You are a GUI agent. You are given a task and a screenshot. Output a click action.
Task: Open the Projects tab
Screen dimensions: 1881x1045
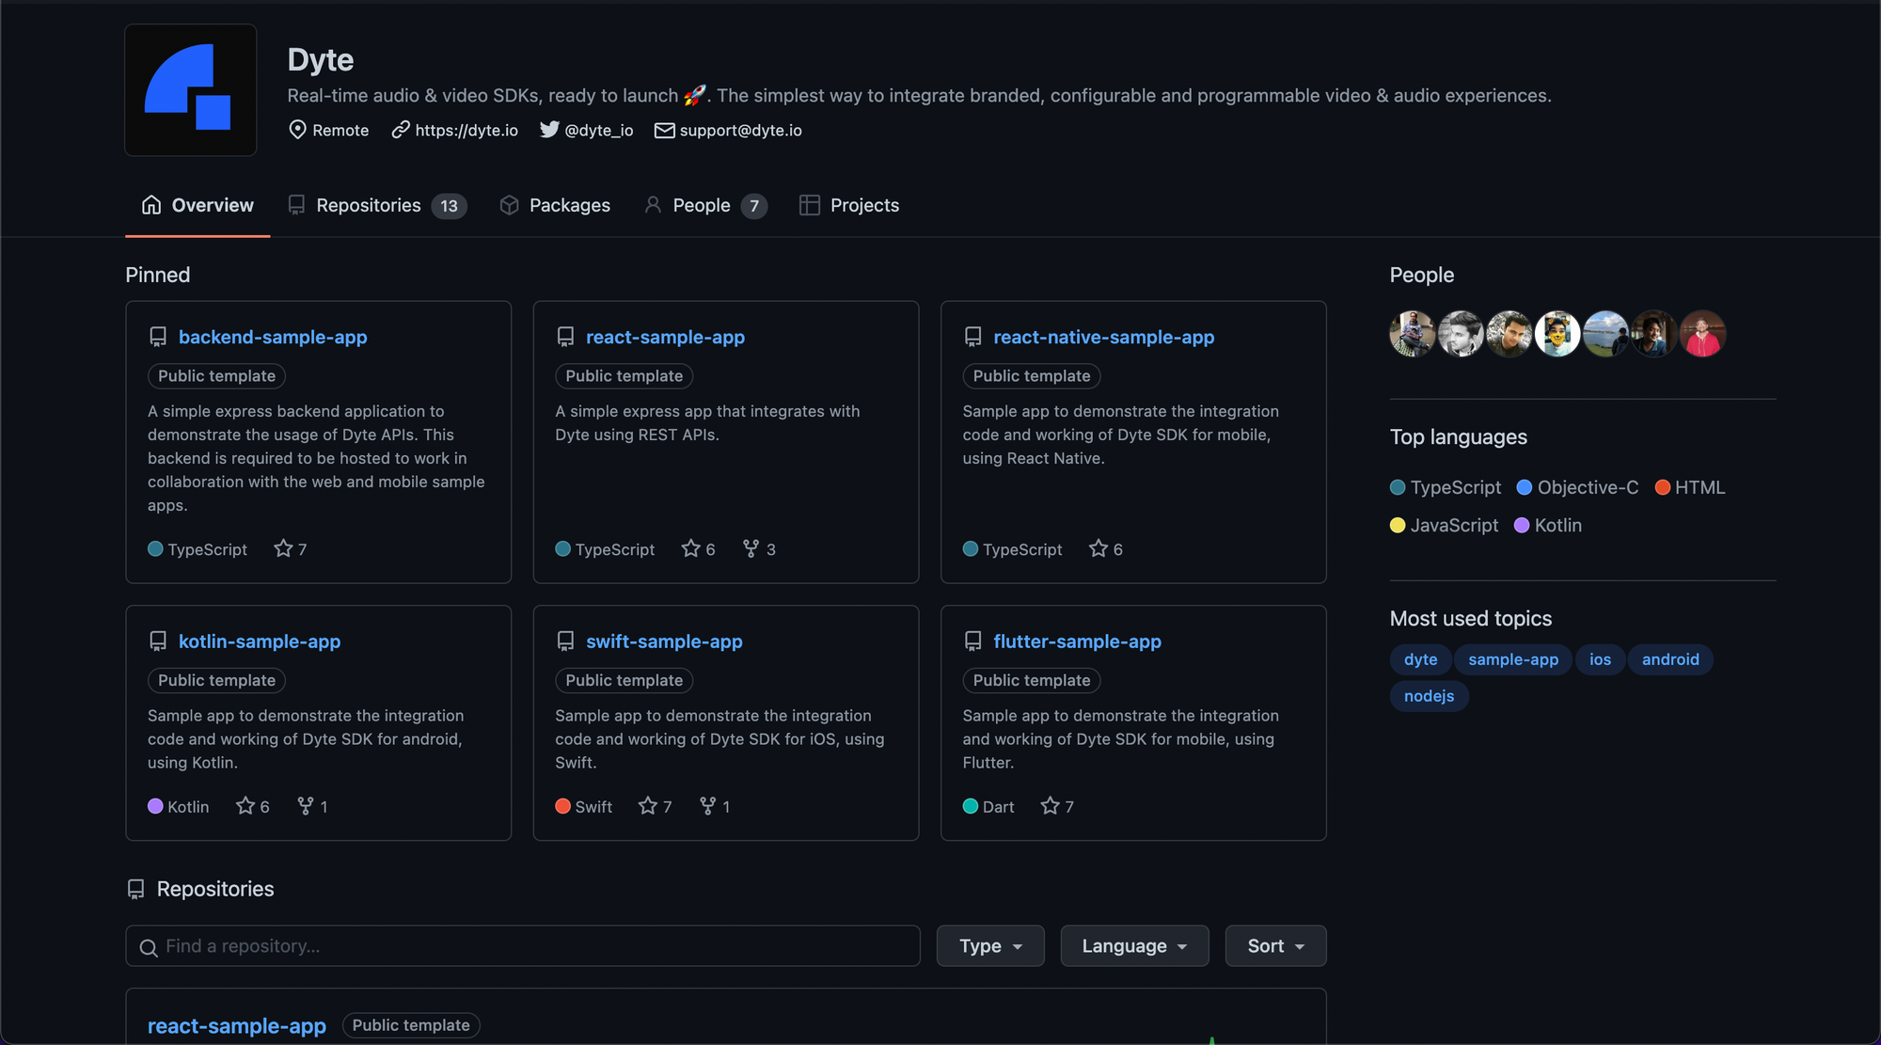(849, 205)
